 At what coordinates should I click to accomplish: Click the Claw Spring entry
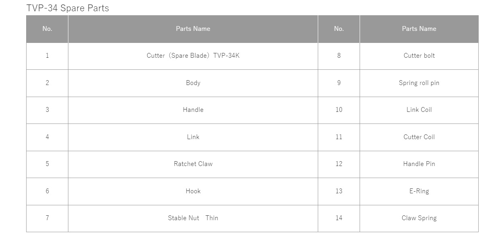[419, 218]
